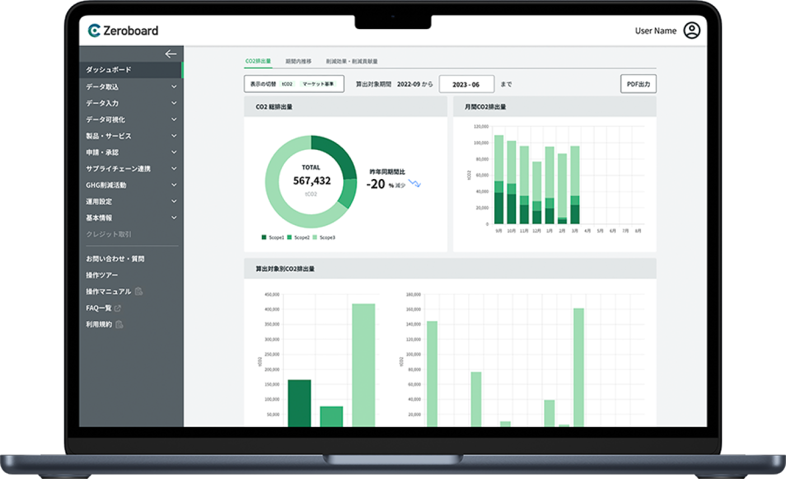The height and width of the screenshot is (479, 786).
Task: Click the マーケット基準 tag
Action: coord(318,84)
